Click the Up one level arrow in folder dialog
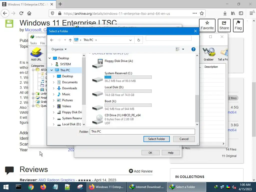Viewport: 256px width, 192px height. point(70,40)
